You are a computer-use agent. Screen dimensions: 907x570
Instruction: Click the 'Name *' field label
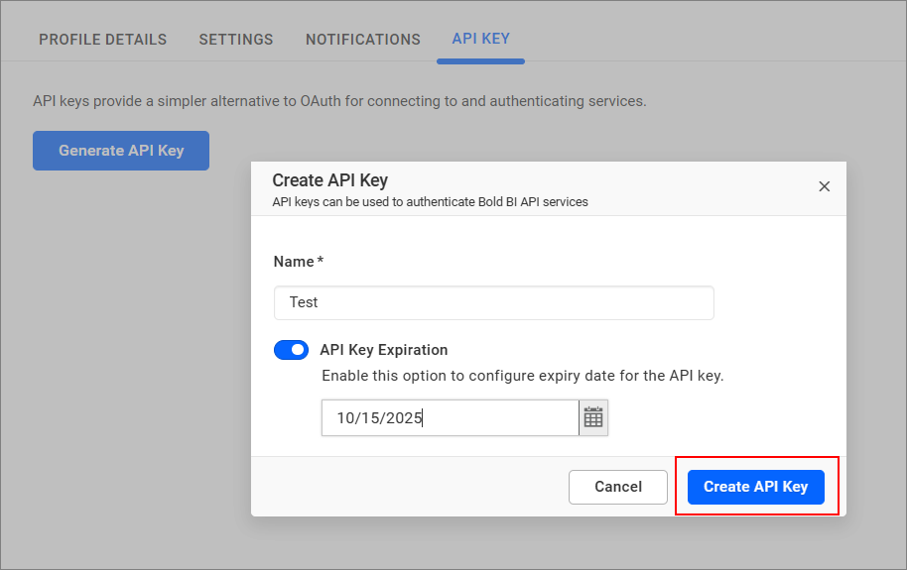[x=299, y=262]
